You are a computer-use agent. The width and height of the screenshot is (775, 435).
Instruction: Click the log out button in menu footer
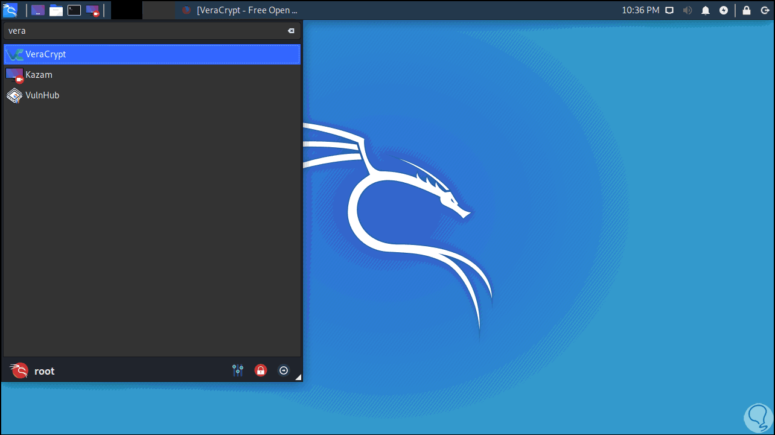284,370
